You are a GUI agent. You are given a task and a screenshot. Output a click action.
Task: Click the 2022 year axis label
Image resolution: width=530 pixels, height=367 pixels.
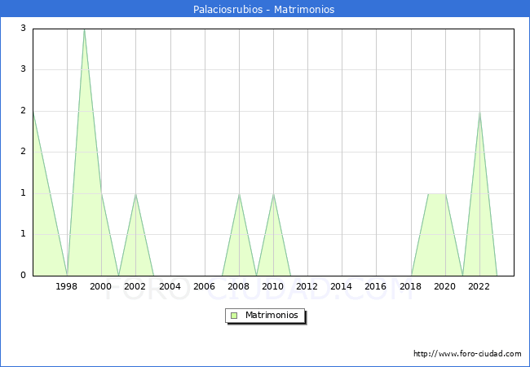pyautogui.click(x=479, y=286)
